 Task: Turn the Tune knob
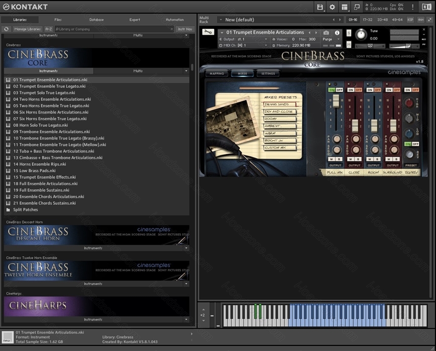(x=361, y=34)
